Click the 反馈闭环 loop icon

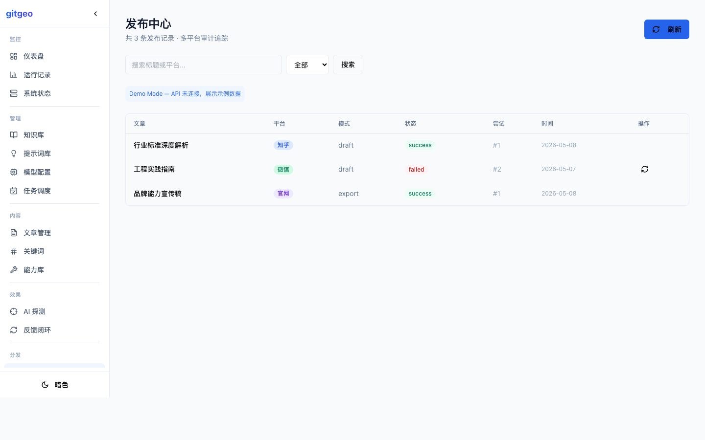(x=14, y=330)
